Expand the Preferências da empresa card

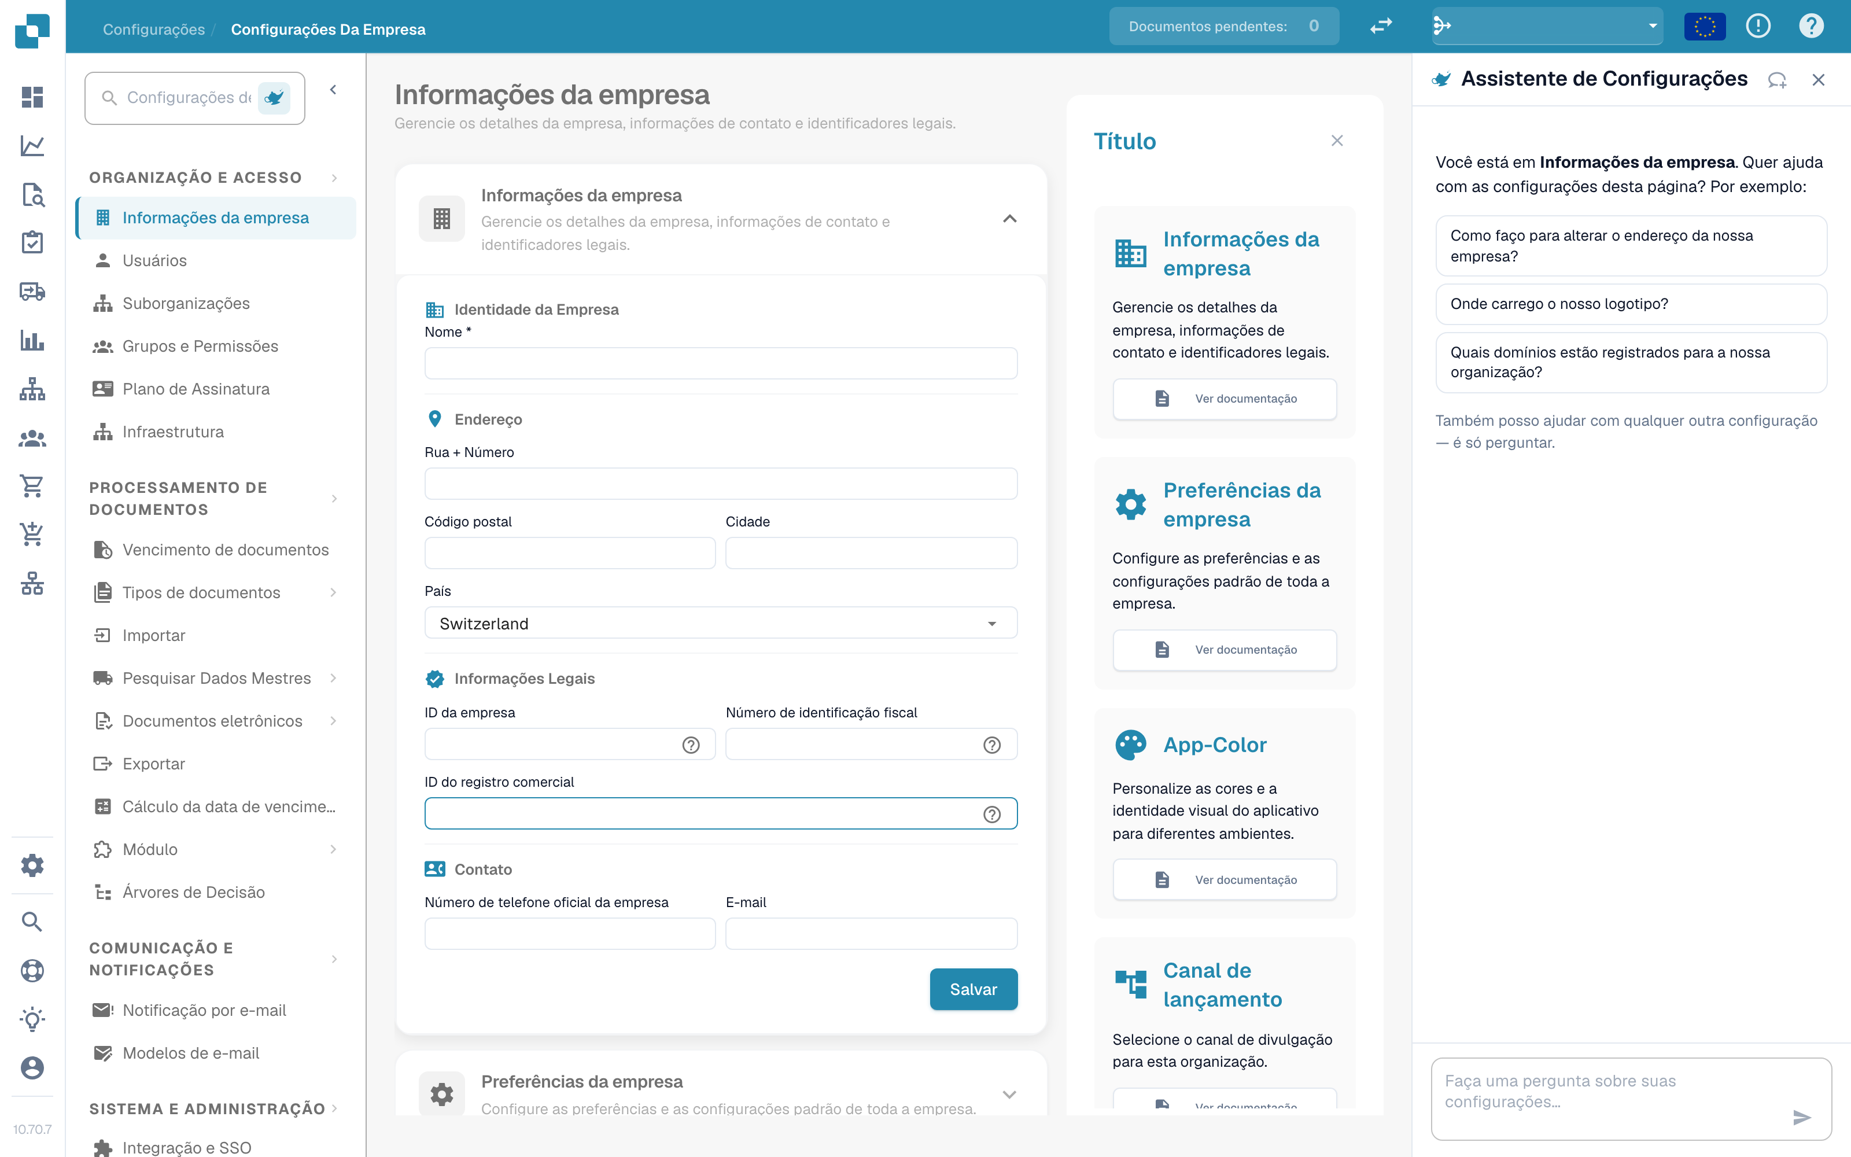tap(1009, 1095)
